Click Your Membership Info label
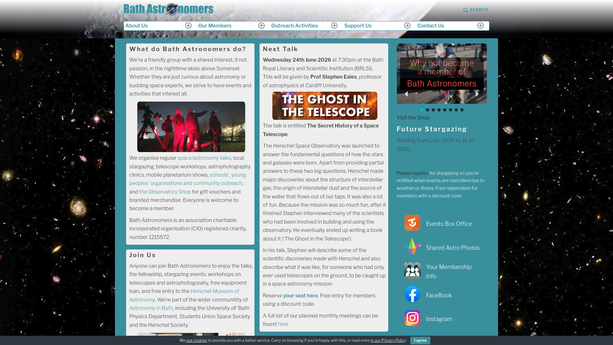613x345 pixels. tap(449, 272)
